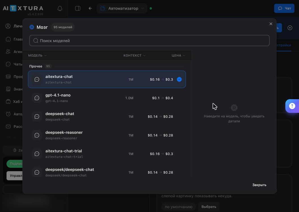The width and height of the screenshot is (299, 212).
Task: Open the hub icon in sidebar
Action: click(x=8, y=101)
